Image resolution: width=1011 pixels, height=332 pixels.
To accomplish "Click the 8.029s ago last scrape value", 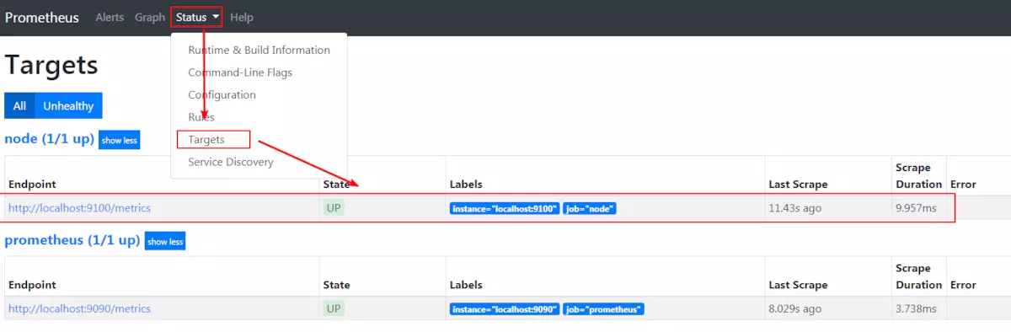I will (x=794, y=308).
